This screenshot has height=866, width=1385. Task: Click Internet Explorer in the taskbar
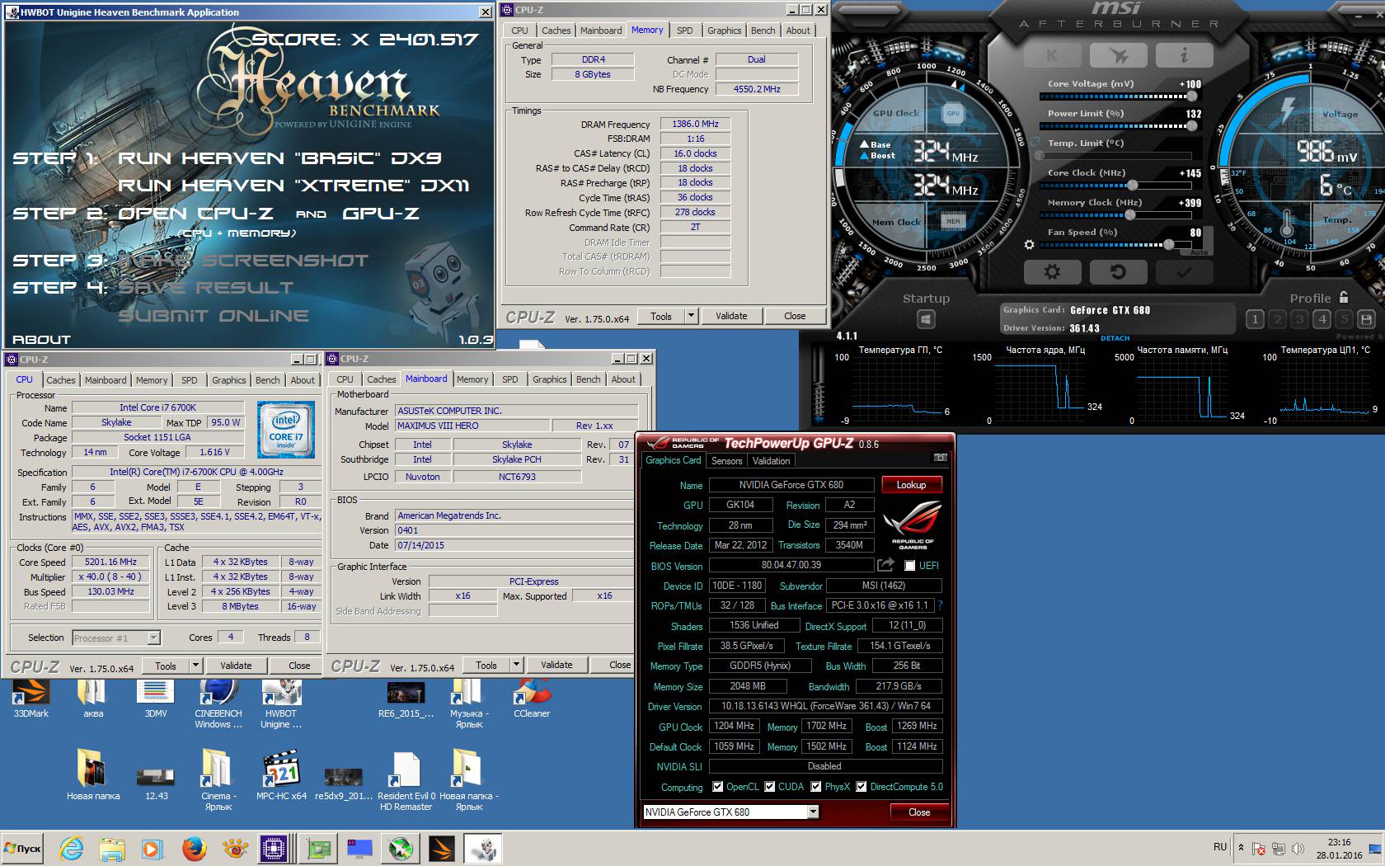72,848
